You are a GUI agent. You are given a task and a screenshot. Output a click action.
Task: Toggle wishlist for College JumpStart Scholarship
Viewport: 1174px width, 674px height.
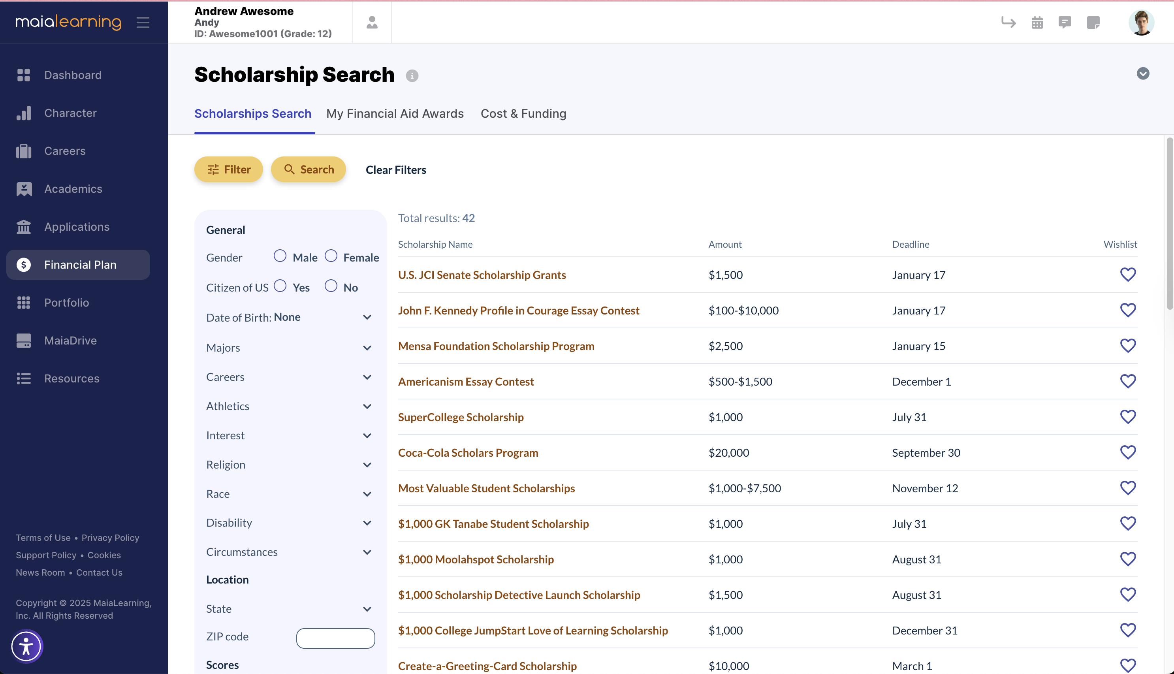pyautogui.click(x=1128, y=630)
